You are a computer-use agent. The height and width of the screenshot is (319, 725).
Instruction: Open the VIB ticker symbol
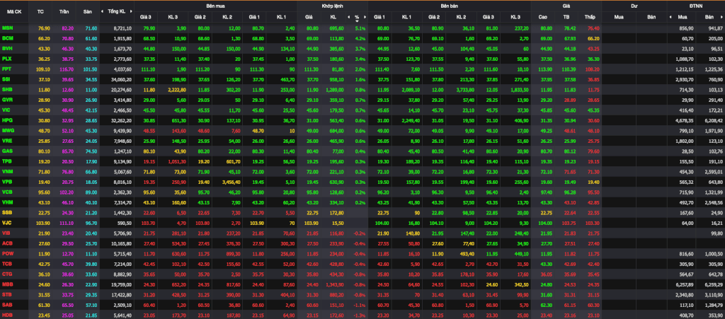coord(6,233)
